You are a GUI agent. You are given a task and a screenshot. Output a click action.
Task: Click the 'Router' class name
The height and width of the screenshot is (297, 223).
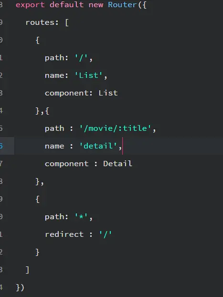(x=122, y=5)
